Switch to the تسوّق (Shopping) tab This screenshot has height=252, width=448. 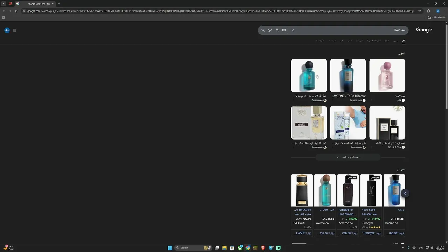point(387,41)
